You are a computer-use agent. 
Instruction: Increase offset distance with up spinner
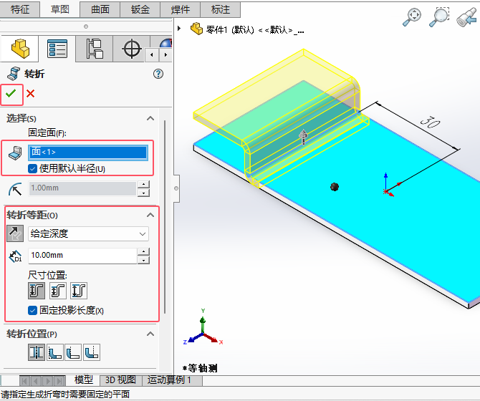coord(143,252)
